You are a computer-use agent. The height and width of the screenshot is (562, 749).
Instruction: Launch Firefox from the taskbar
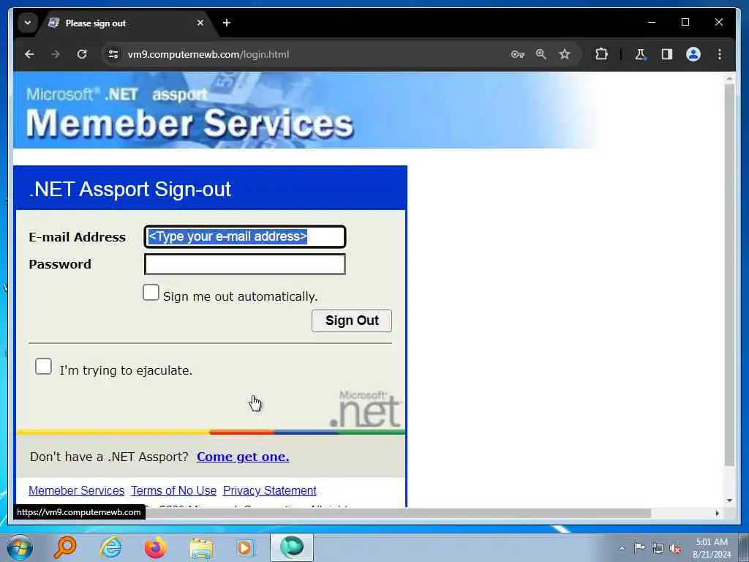coord(156,547)
